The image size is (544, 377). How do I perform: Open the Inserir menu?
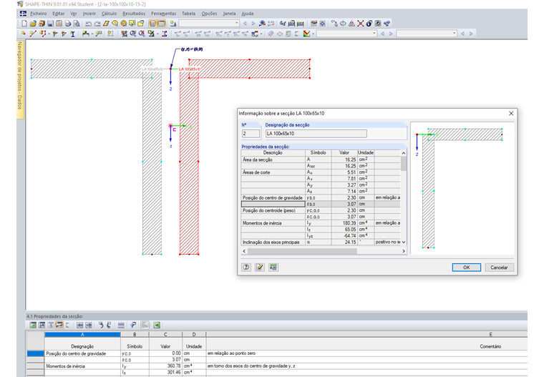(x=89, y=14)
